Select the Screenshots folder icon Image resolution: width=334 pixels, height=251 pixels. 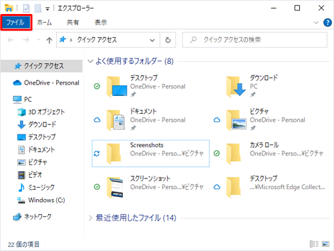pyautogui.click(x=114, y=154)
